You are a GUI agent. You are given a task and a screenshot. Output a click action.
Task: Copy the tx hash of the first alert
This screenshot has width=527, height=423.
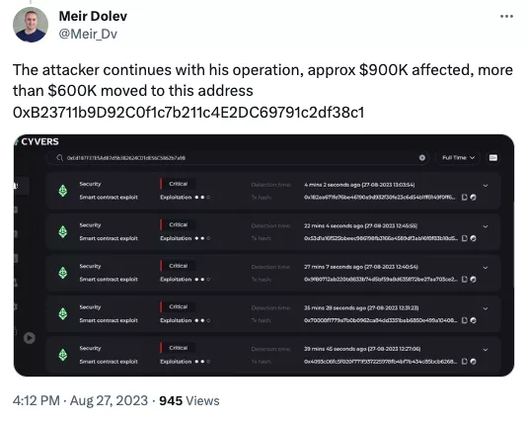click(x=465, y=198)
